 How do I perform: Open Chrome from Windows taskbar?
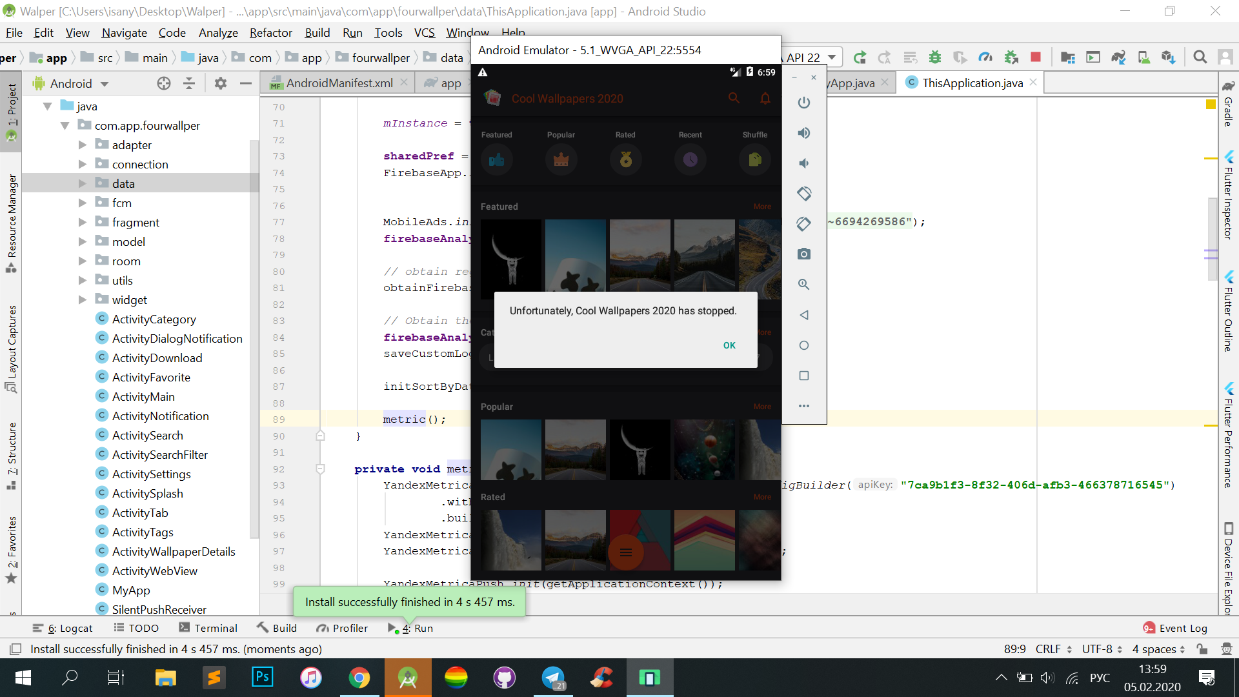pyautogui.click(x=359, y=678)
